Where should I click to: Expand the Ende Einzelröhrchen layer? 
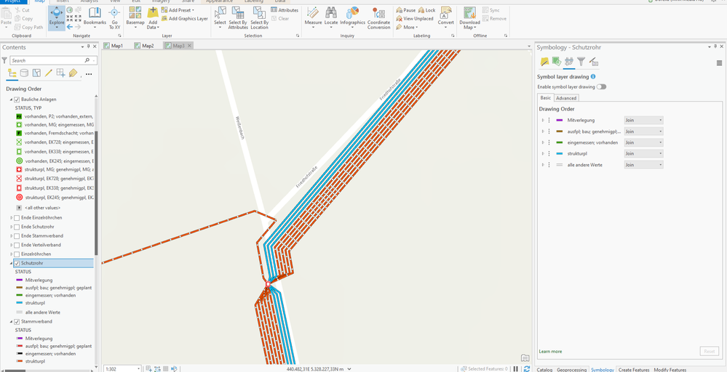point(11,217)
